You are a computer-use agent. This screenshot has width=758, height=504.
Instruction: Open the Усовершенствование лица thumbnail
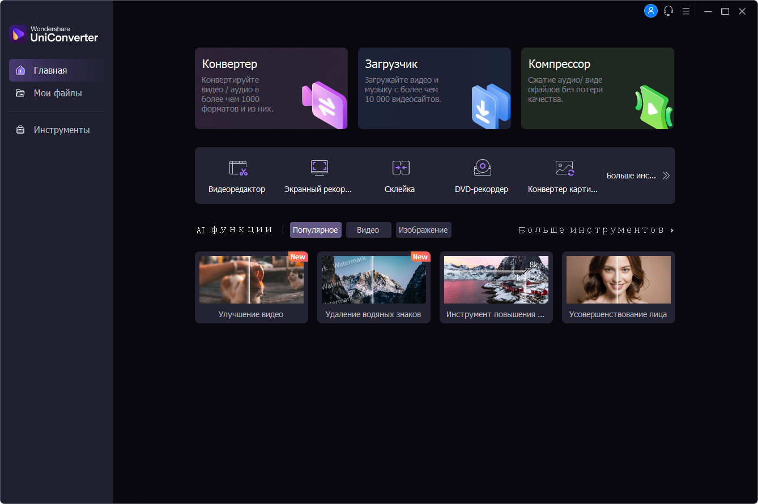(x=619, y=280)
